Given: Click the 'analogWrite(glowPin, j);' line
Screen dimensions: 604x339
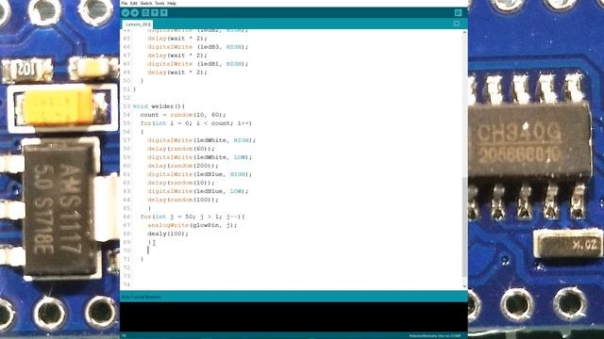Looking at the screenshot, I should coord(193,225).
